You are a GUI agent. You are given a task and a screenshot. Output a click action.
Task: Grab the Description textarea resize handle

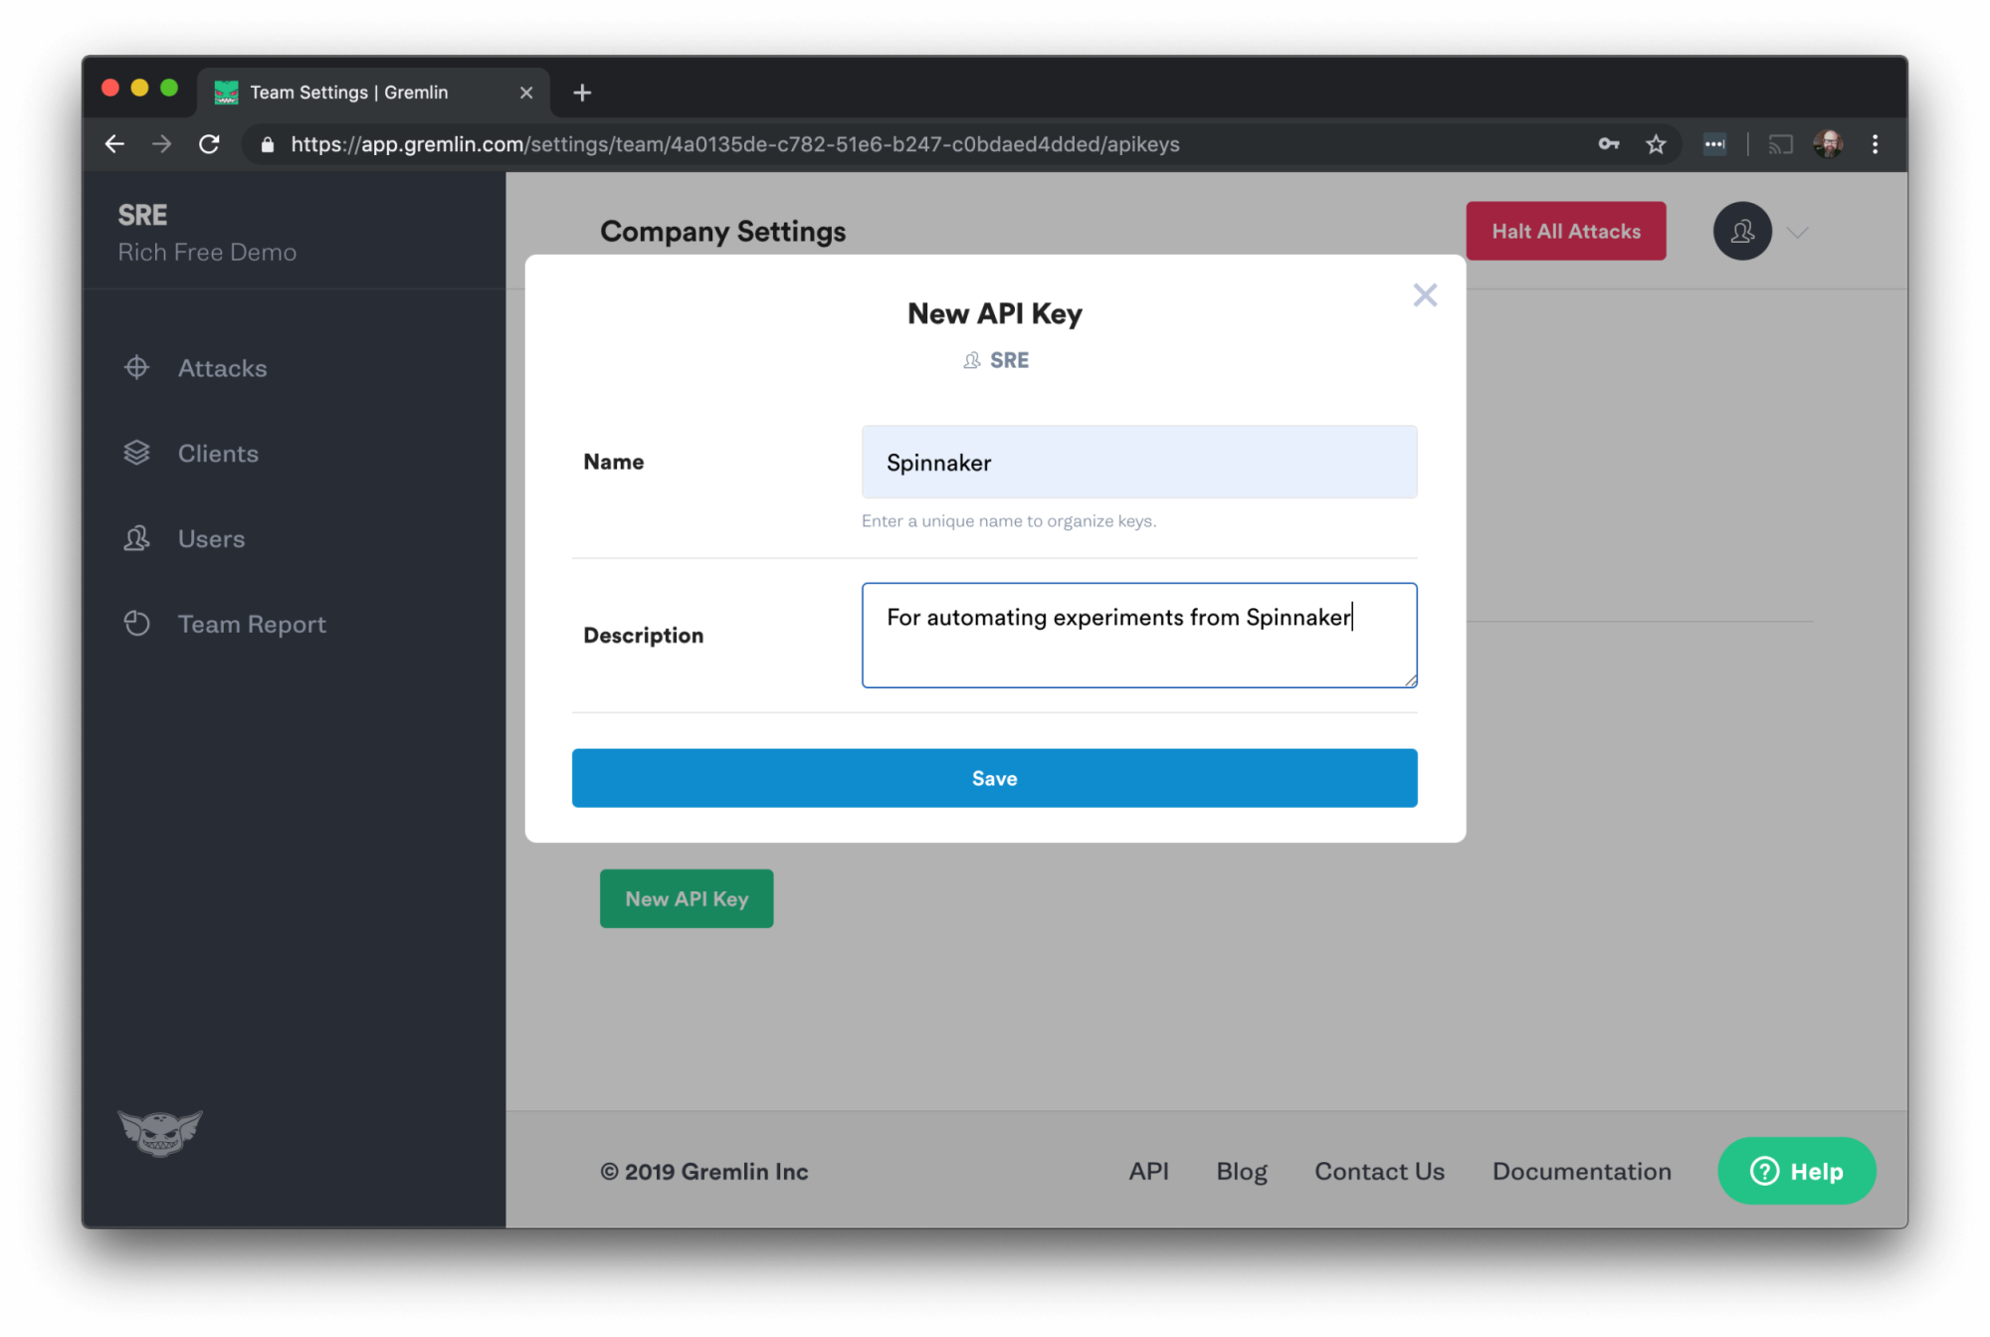click(1410, 680)
